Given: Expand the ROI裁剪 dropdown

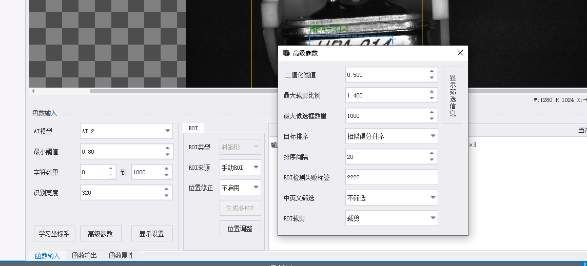Looking at the screenshot, I should (392, 218).
